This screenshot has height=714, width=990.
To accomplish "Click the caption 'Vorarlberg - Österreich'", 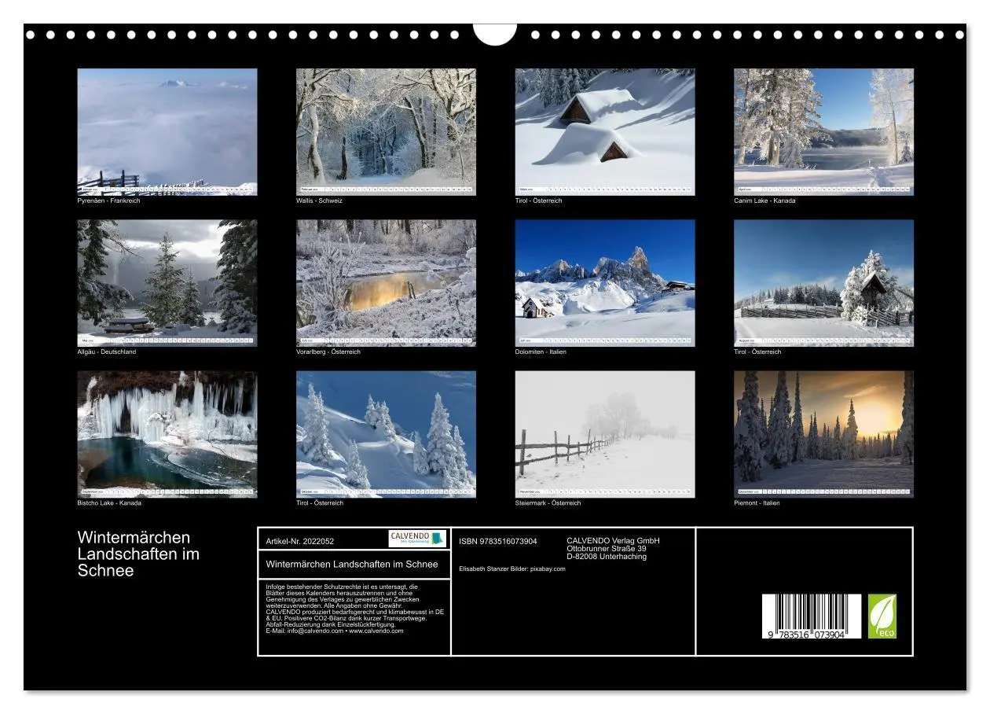I will pos(328,352).
